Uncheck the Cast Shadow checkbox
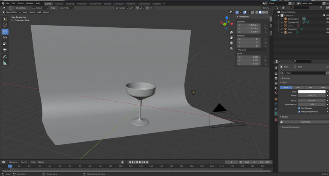The image size is (329, 176). coord(299,108)
